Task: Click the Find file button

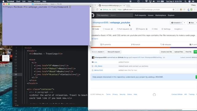Action: 188,52
